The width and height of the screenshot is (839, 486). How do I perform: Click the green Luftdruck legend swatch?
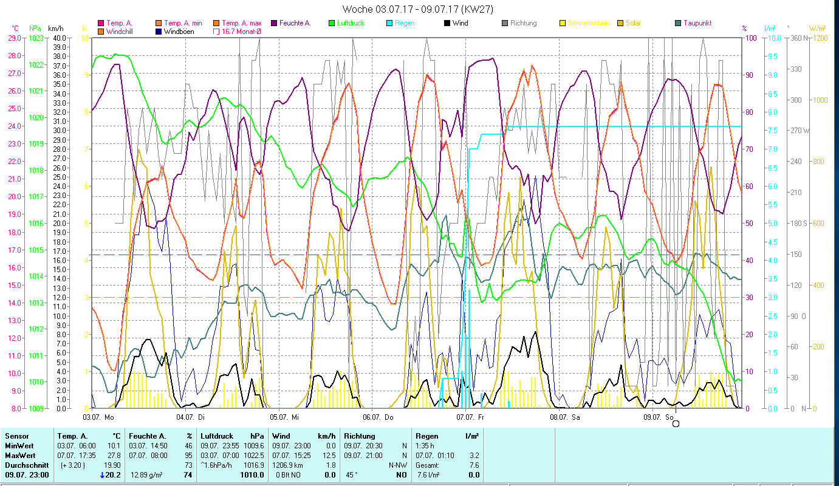point(331,23)
